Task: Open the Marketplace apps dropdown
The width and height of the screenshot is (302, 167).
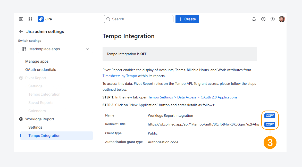Action: point(55,49)
